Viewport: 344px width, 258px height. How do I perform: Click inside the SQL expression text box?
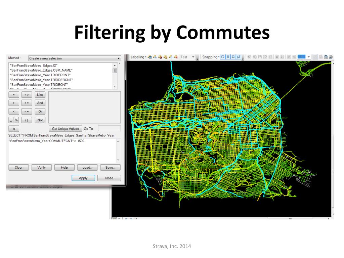[x=62, y=150]
